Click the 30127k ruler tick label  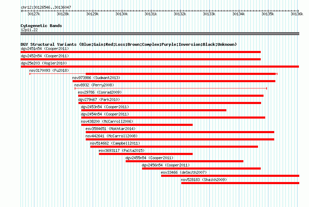pos(34,14)
